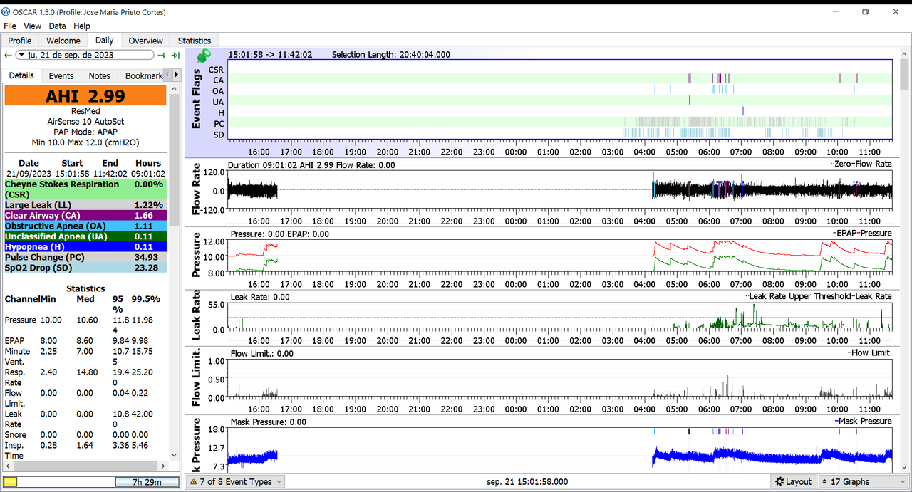
Task: Click the Flow Limit. graph title
Action: point(197,377)
